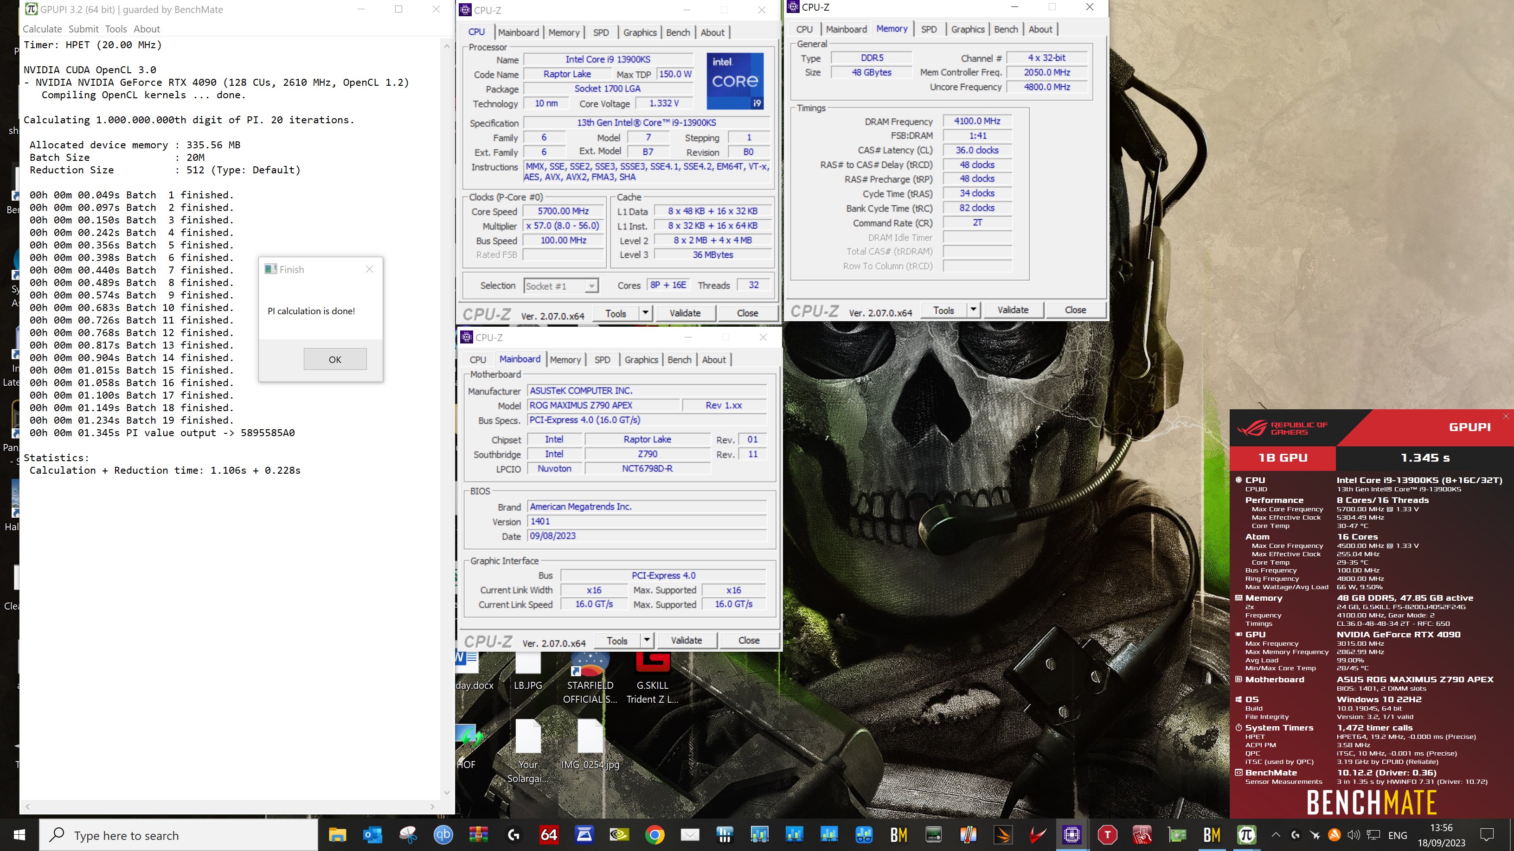Screen dimensions: 1514x851
Task: Switch to Mainboard tab in CPU-Z CPU window
Action: (x=518, y=32)
